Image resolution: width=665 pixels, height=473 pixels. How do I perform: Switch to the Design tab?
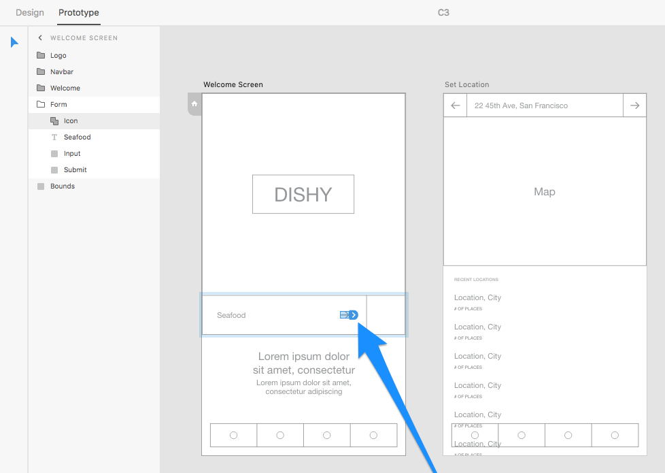point(30,13)
